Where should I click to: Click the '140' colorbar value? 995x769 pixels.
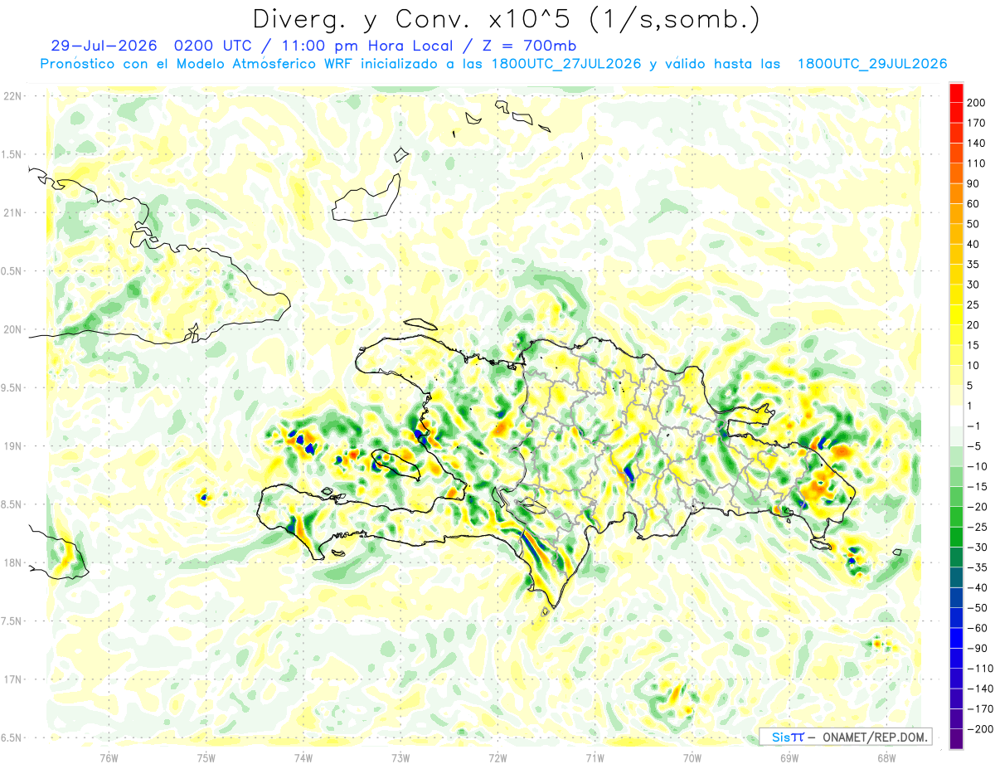(x=975, y=143)
